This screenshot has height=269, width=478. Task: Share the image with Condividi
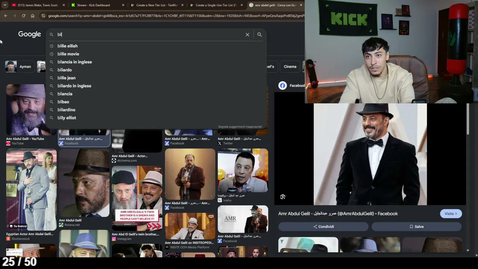pos(323,227)
